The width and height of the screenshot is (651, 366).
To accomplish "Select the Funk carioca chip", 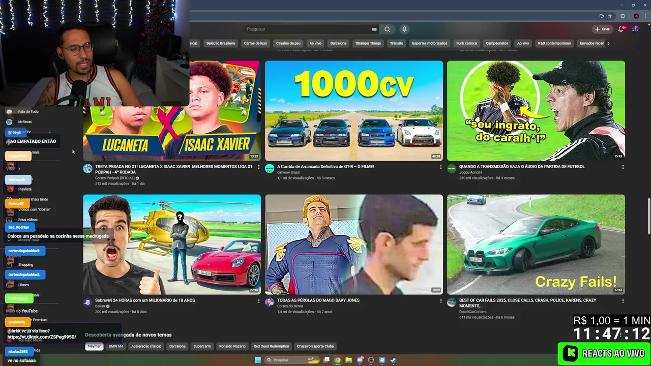I will (466, 43).
